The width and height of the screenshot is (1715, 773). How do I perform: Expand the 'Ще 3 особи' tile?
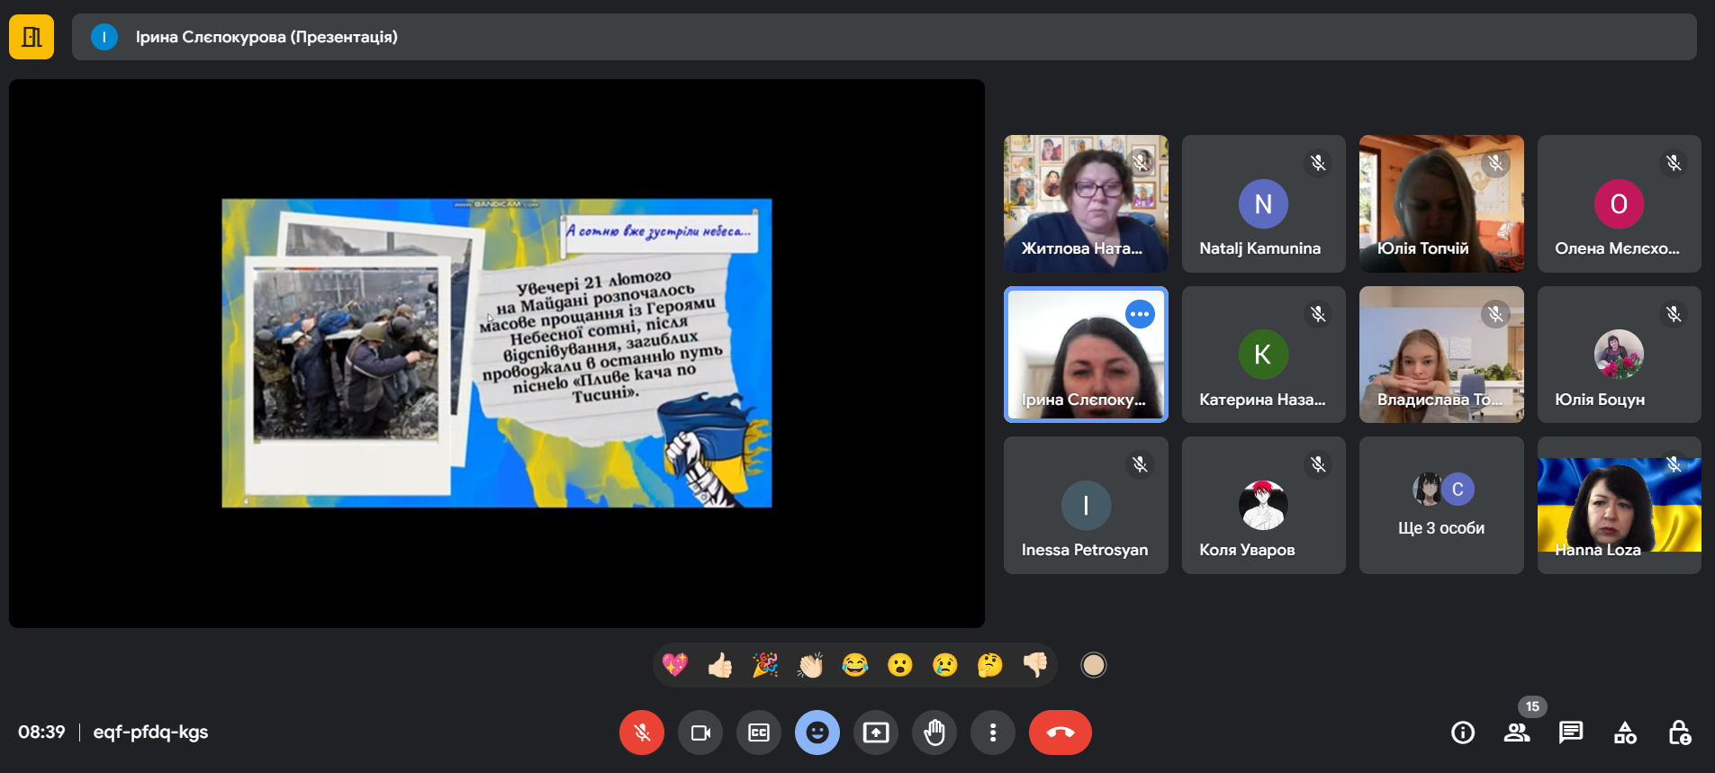click(x=1440, y=506)
